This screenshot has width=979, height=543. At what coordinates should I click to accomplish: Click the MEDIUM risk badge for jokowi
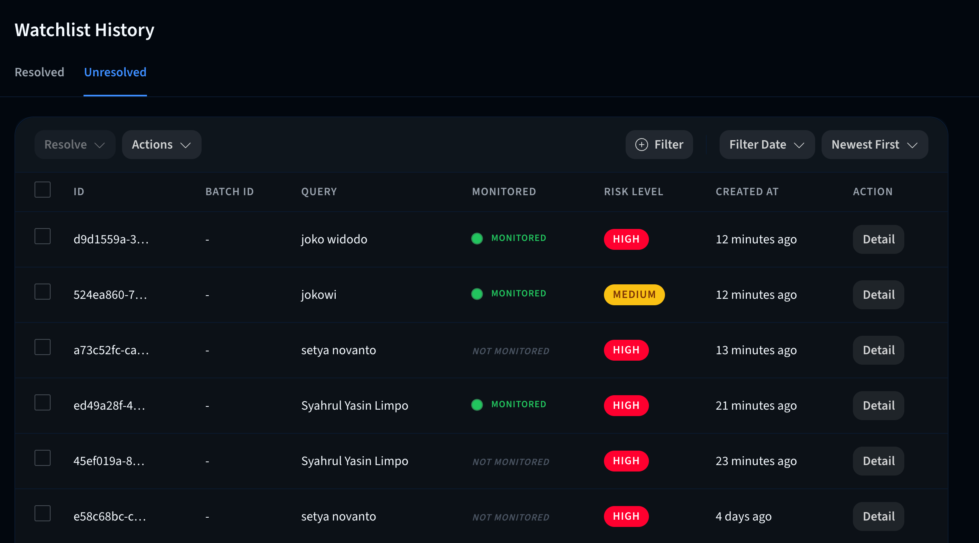[634, 295]
